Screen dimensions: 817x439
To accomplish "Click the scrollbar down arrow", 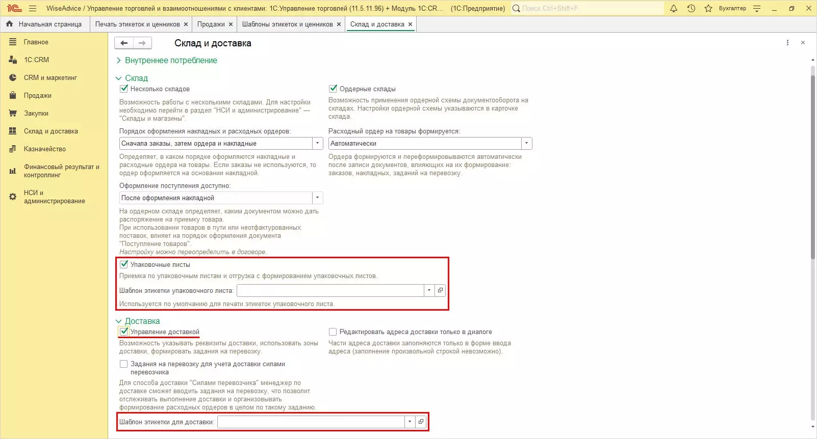I will pyautogui.click(x=813, y=427).
